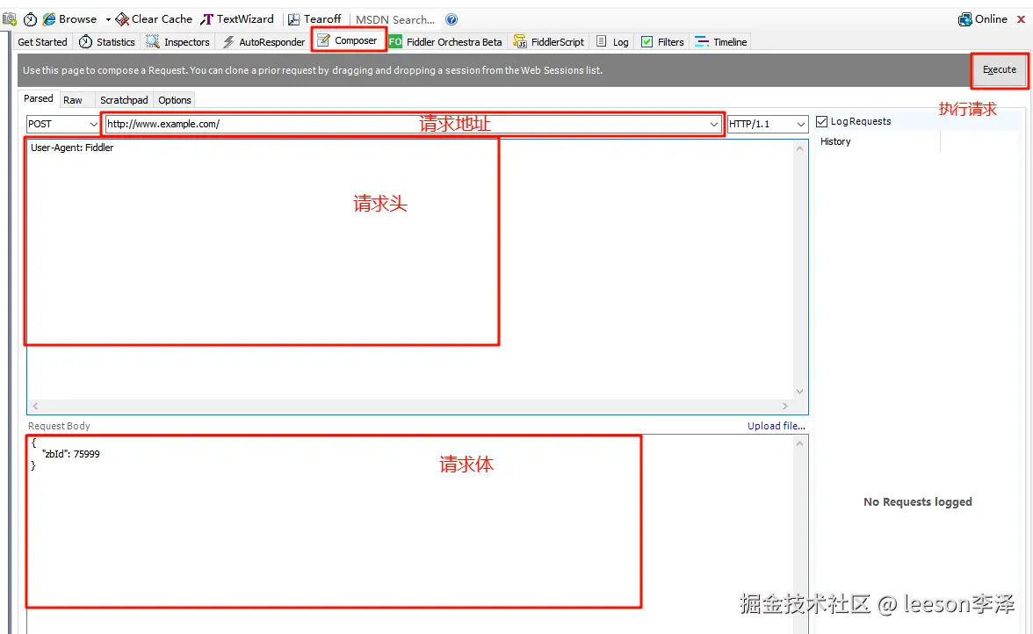Image resolution: width=1033 pixels, height=634 pixels.
Task: Click the Upload file... link
Action: pos(777,426)
